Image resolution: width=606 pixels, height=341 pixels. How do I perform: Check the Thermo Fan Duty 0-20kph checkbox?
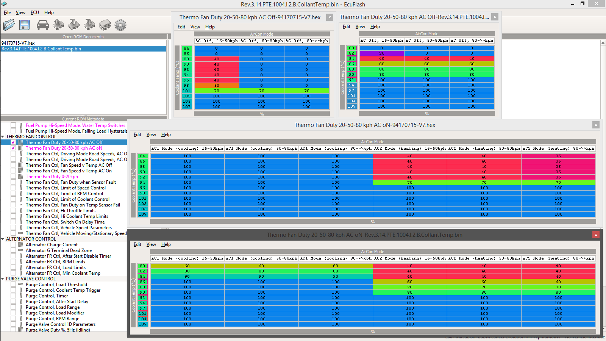[13, 177]
